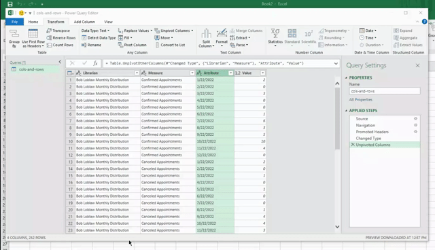Click the Navigation step gear icon

tap(415, 125)
